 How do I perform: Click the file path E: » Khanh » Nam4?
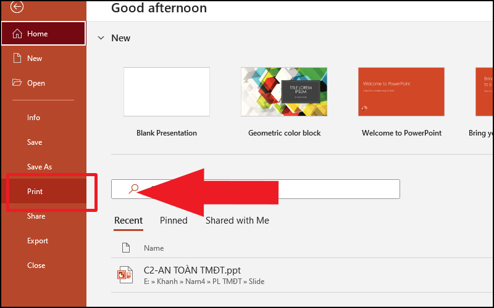pyautogui.click(x=204, y=282)
